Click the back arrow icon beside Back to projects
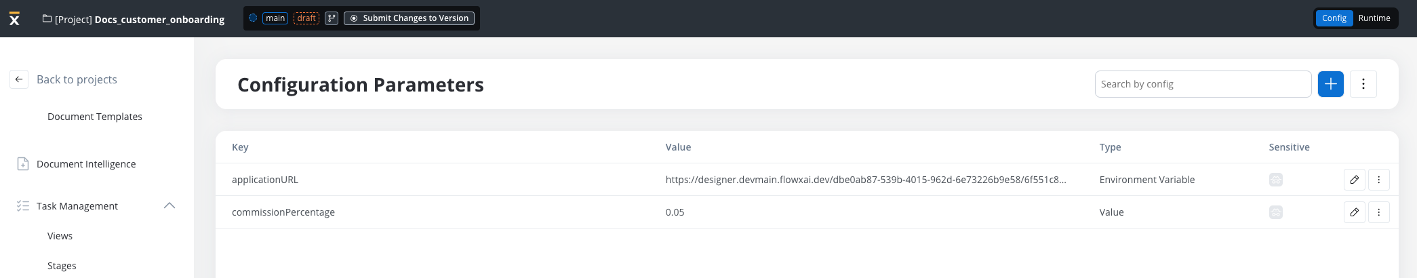The image size is (1417, 278). (19, 79)
